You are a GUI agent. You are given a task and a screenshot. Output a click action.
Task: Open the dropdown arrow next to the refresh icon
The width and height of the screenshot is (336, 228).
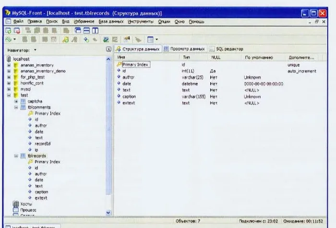coord(14,39)
